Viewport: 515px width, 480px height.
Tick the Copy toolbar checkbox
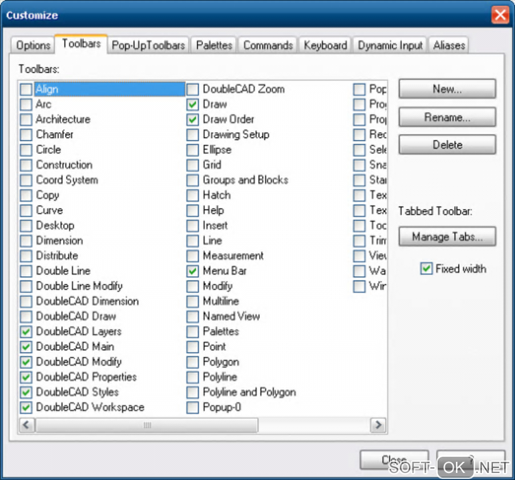(x=26, y=195)
